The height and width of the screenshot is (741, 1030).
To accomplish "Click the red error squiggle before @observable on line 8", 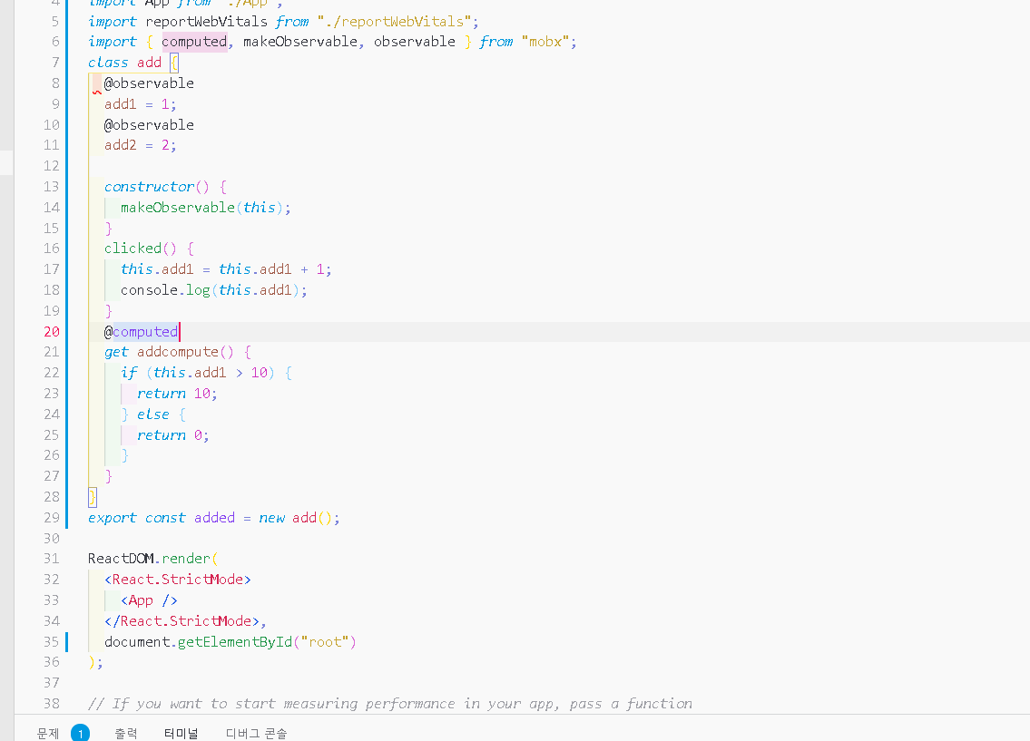I will [97, 92].
